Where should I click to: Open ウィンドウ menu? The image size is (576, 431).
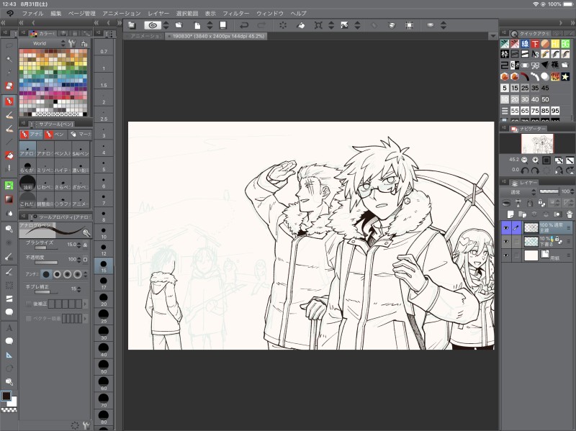point(270,13)
